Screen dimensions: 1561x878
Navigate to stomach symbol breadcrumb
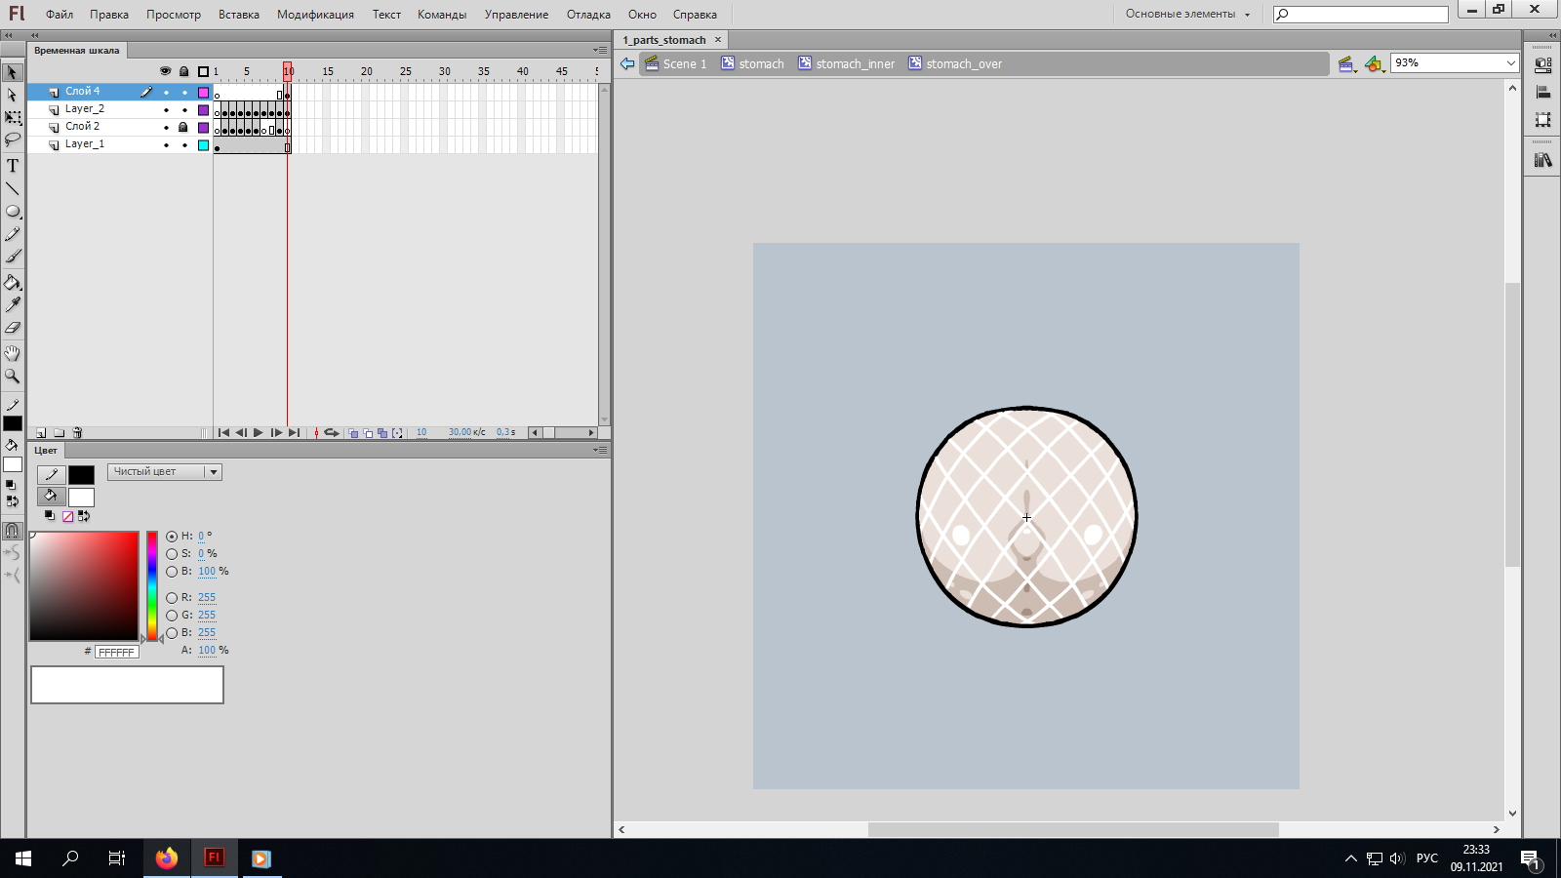click(x=753, y=63)
